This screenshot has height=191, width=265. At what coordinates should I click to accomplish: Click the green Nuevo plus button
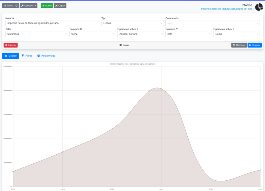[47, 5]
